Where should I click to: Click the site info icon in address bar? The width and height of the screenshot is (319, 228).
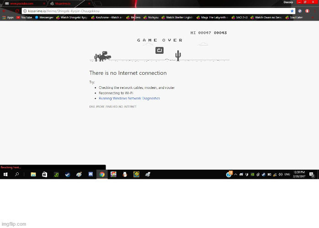point(25,11)
